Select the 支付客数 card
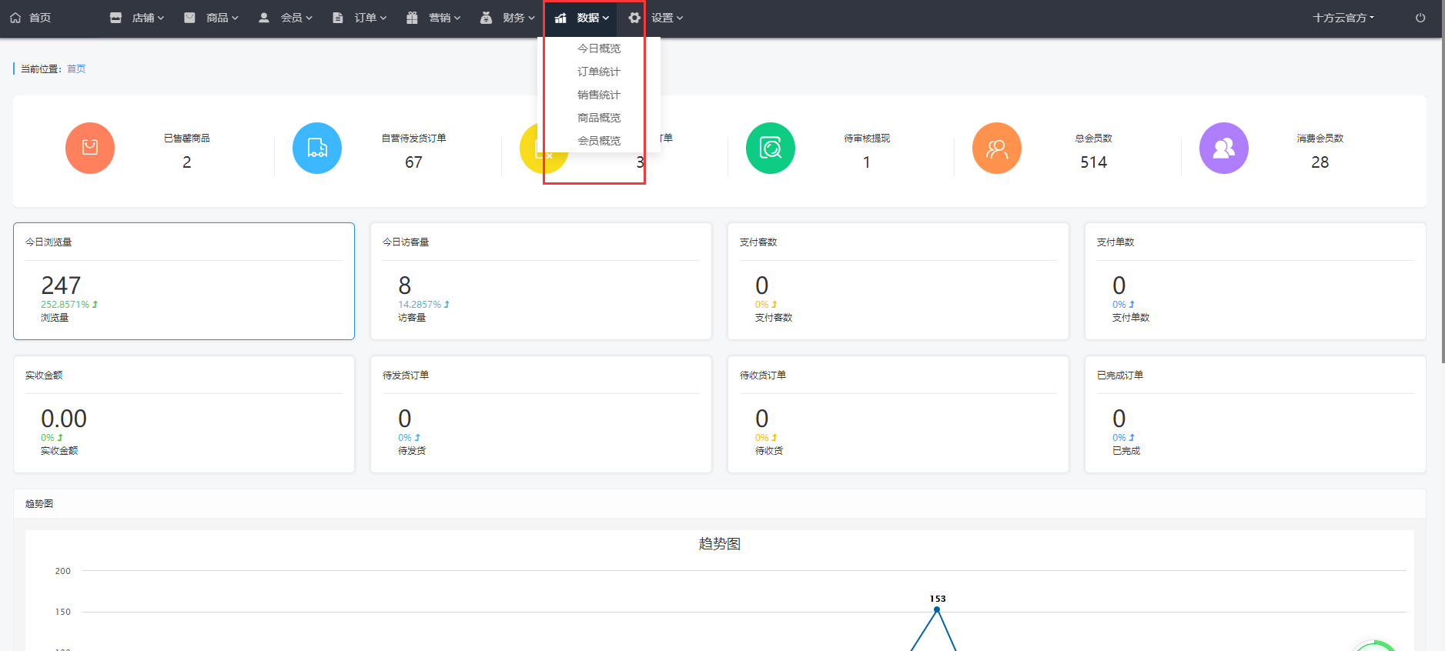 (x=898, y=281)
